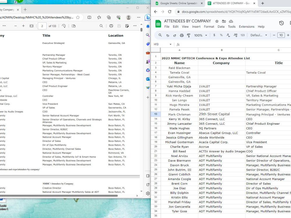Screen dimensions: 291x218
Task: Click the font size field showing 10
Action: pos(281,35)
